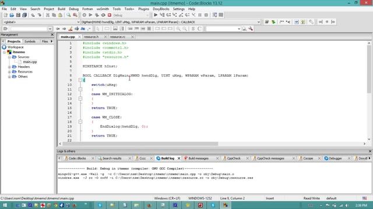Click the Save all files icon

coord(24,15)
